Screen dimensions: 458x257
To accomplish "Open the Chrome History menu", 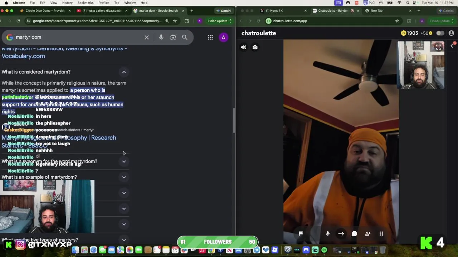I will pyautogui.click(x=67, y=3).
